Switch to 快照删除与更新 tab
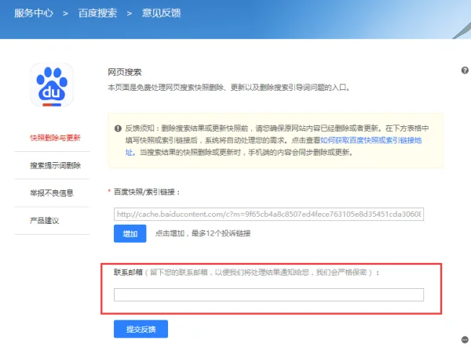The width and height of the screenshot is (471, 350). pyautogui.click(x=55, y=138)
